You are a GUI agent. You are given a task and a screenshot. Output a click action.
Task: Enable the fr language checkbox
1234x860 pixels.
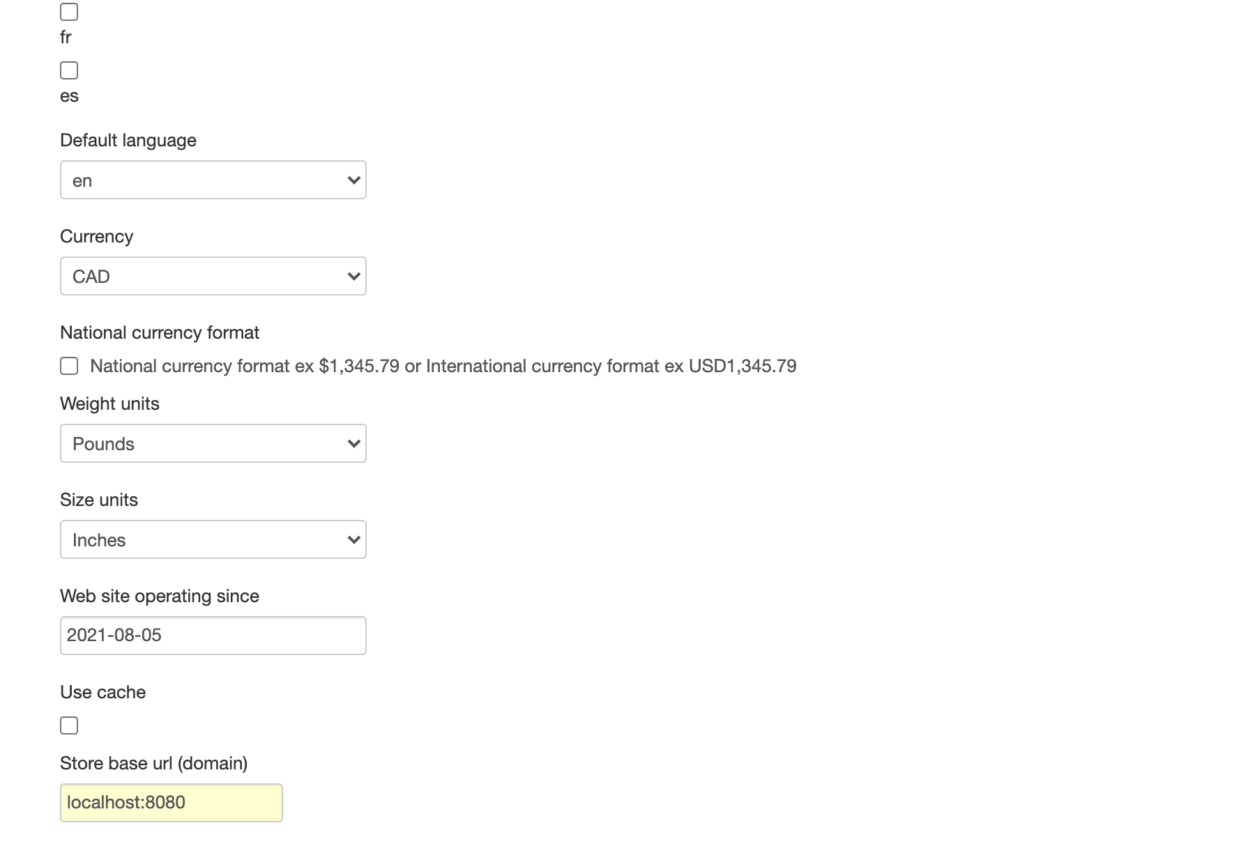tap(69, 11)
